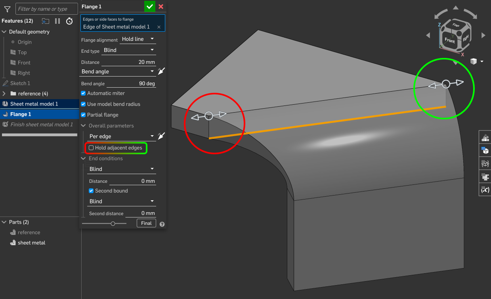Open the Custom tables panel icon
Viewport: 491px width, 299px height.
coord(485,164)
